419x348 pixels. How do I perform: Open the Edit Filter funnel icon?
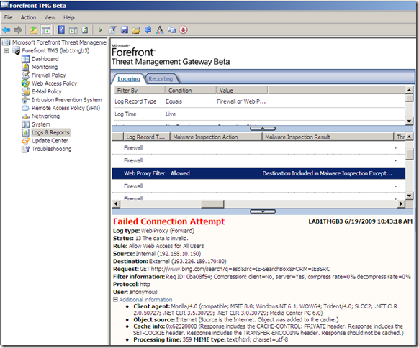(x=112, y=30)
